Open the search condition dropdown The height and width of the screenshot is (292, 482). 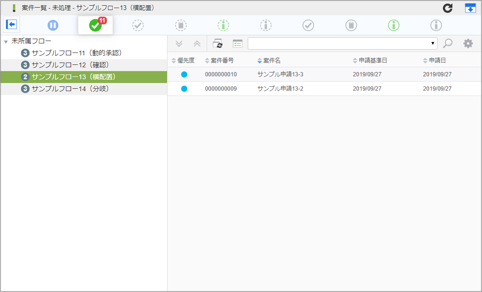pyautogui.click(x=433, y=43)
